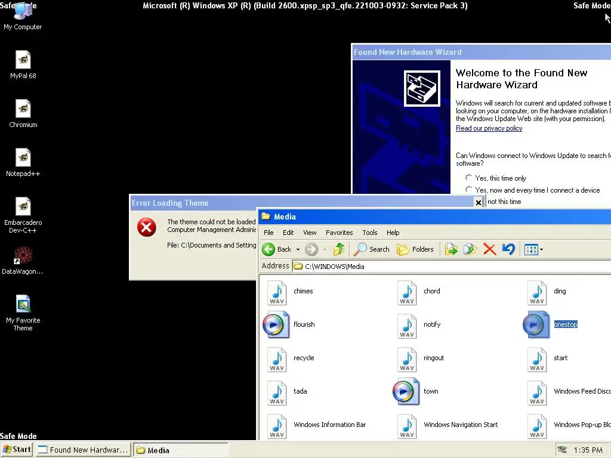This screenshot has width=611, height=458.
Task: Launch Embarcadero Dev-C++ from desktop
Action: [x=23, y=215]
